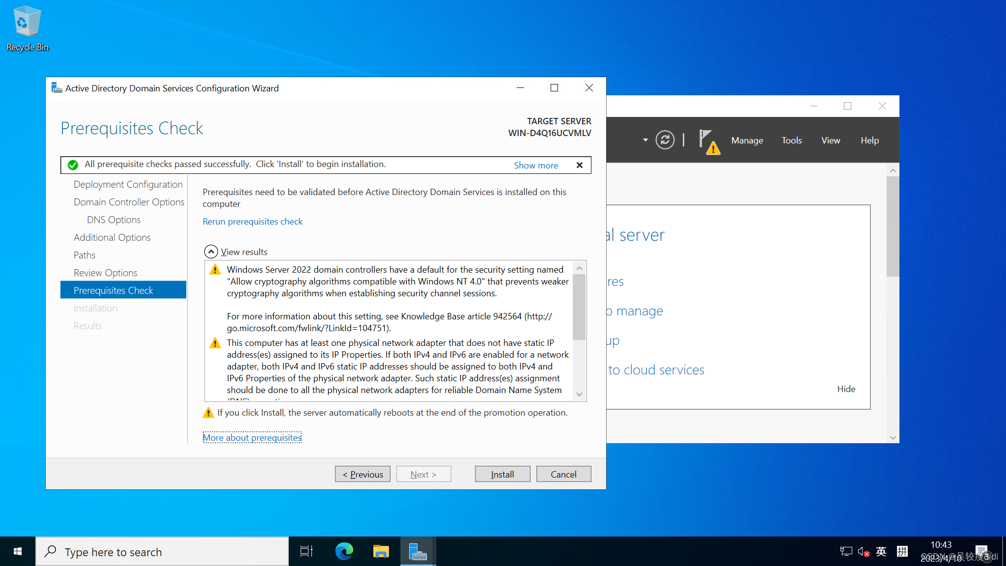The height and width of the screenshot is (566, 1006).
Task: Select the DNS Options step
Action: (x=114, y=220)
